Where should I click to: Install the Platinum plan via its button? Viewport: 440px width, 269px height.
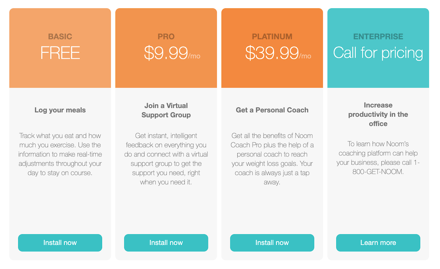point(272,243)
